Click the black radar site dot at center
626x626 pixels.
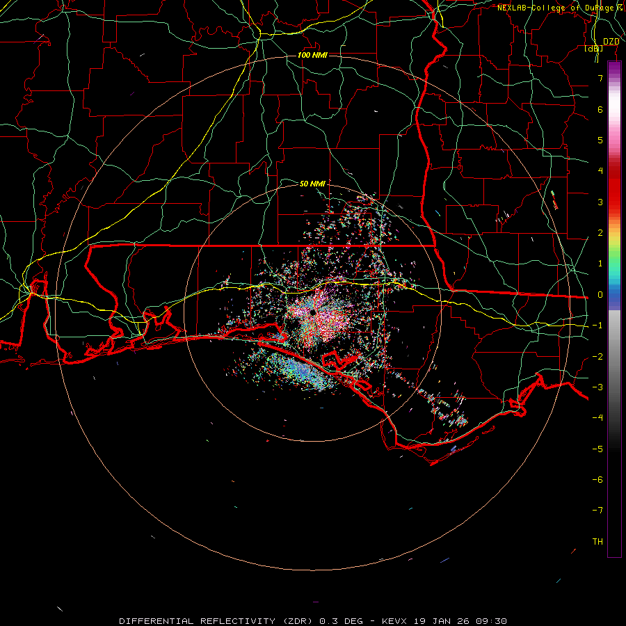(x=312, y=312)
